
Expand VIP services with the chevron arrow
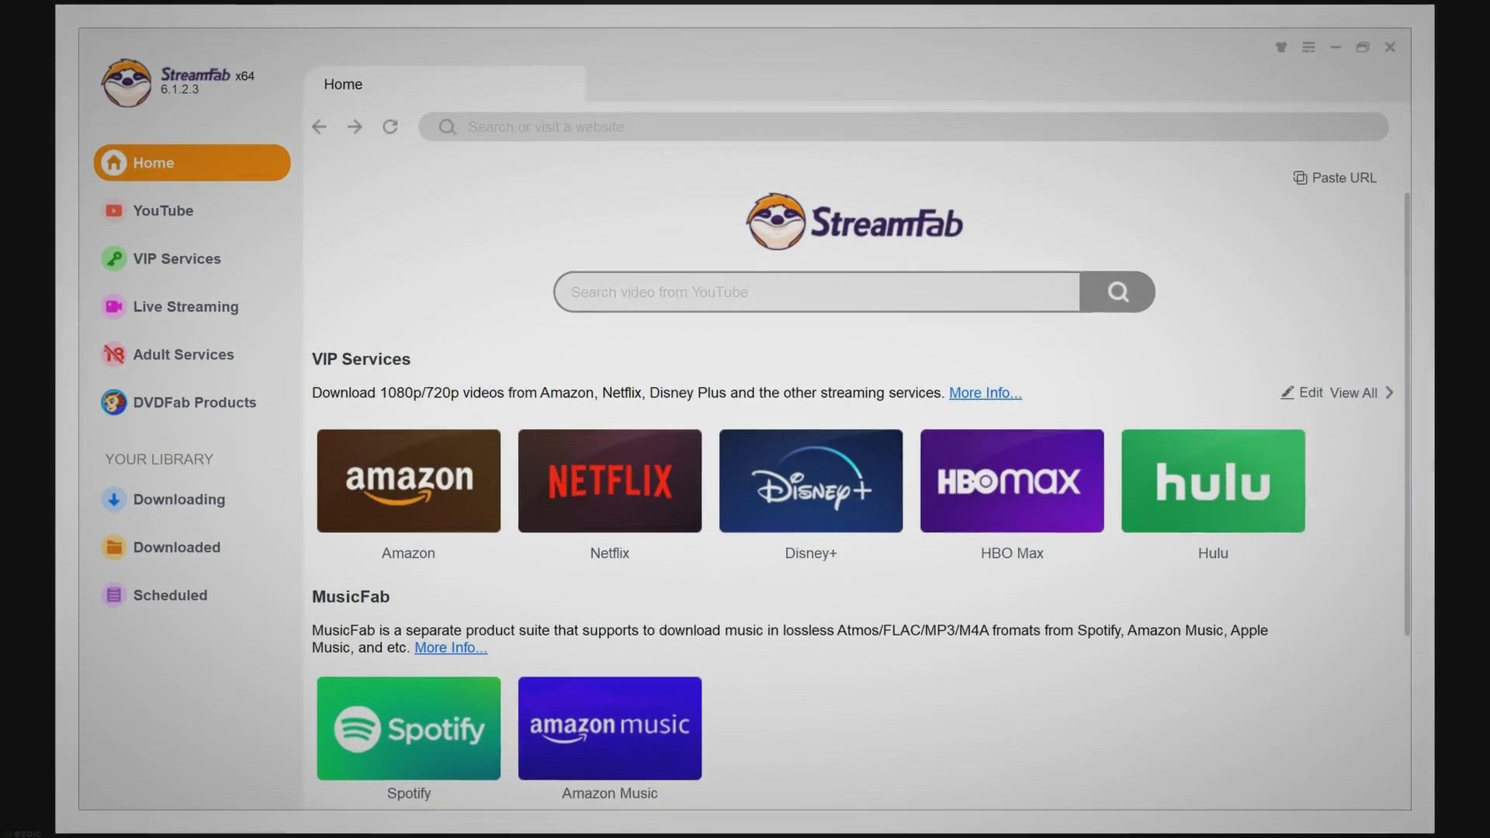[1390, 393]
